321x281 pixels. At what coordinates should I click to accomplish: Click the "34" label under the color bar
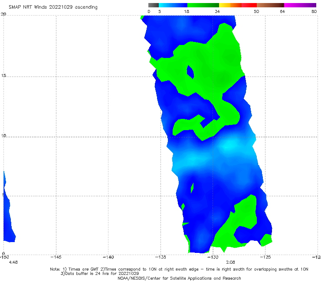click(217, 12)
